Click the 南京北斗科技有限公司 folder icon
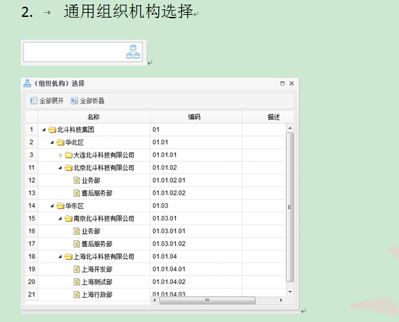The image size is (399, 322). pyautogui.click(x=68, y=218)
